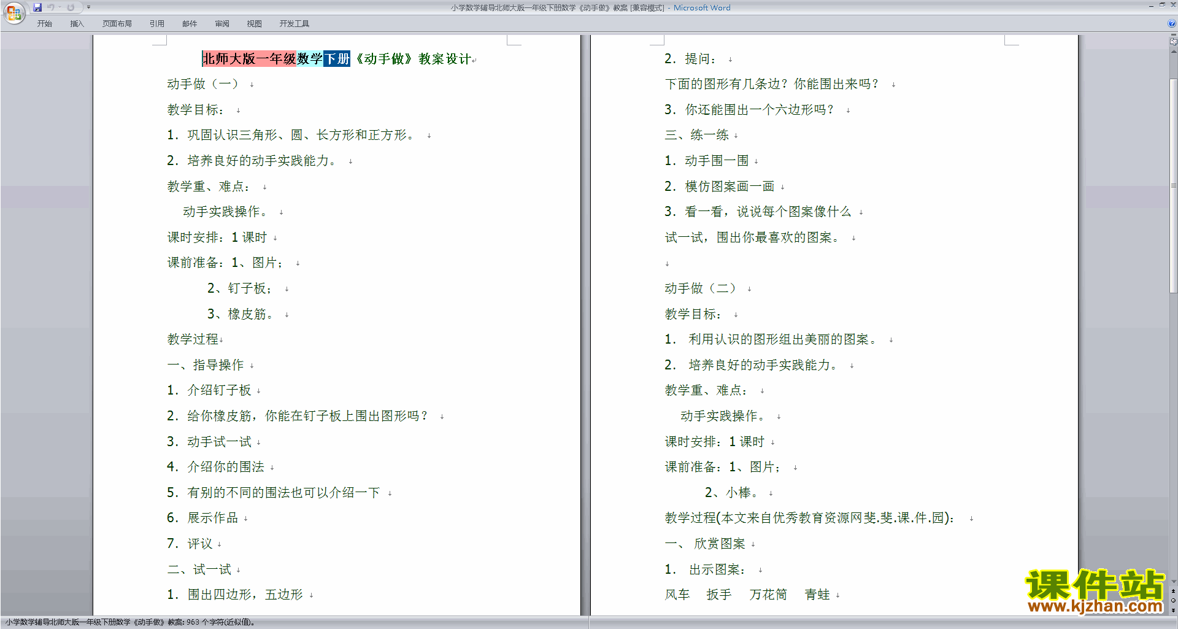Click line 2、小棒。
The height and width of the screenshot is (629, 1178).
731,493
